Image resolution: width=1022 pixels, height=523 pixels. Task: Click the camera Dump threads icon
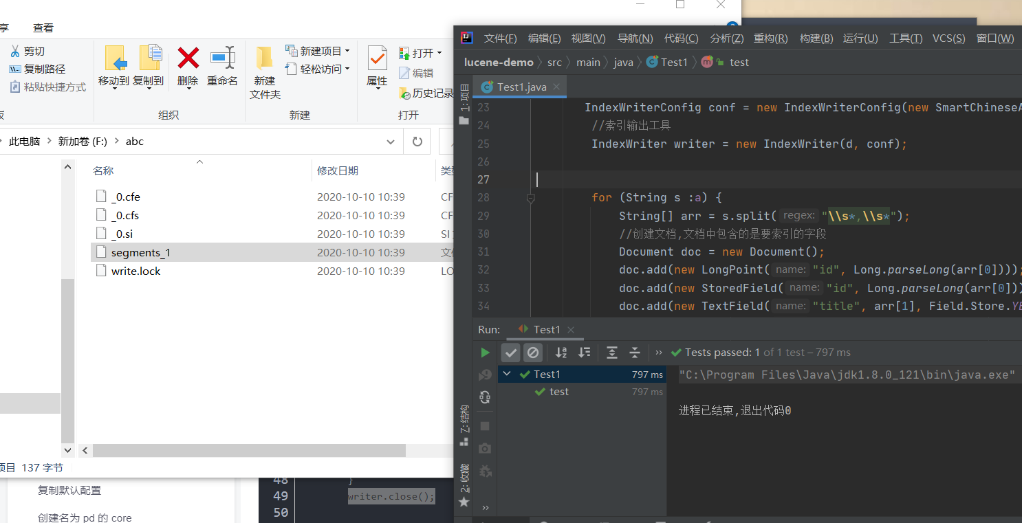(x=485, y=448)
